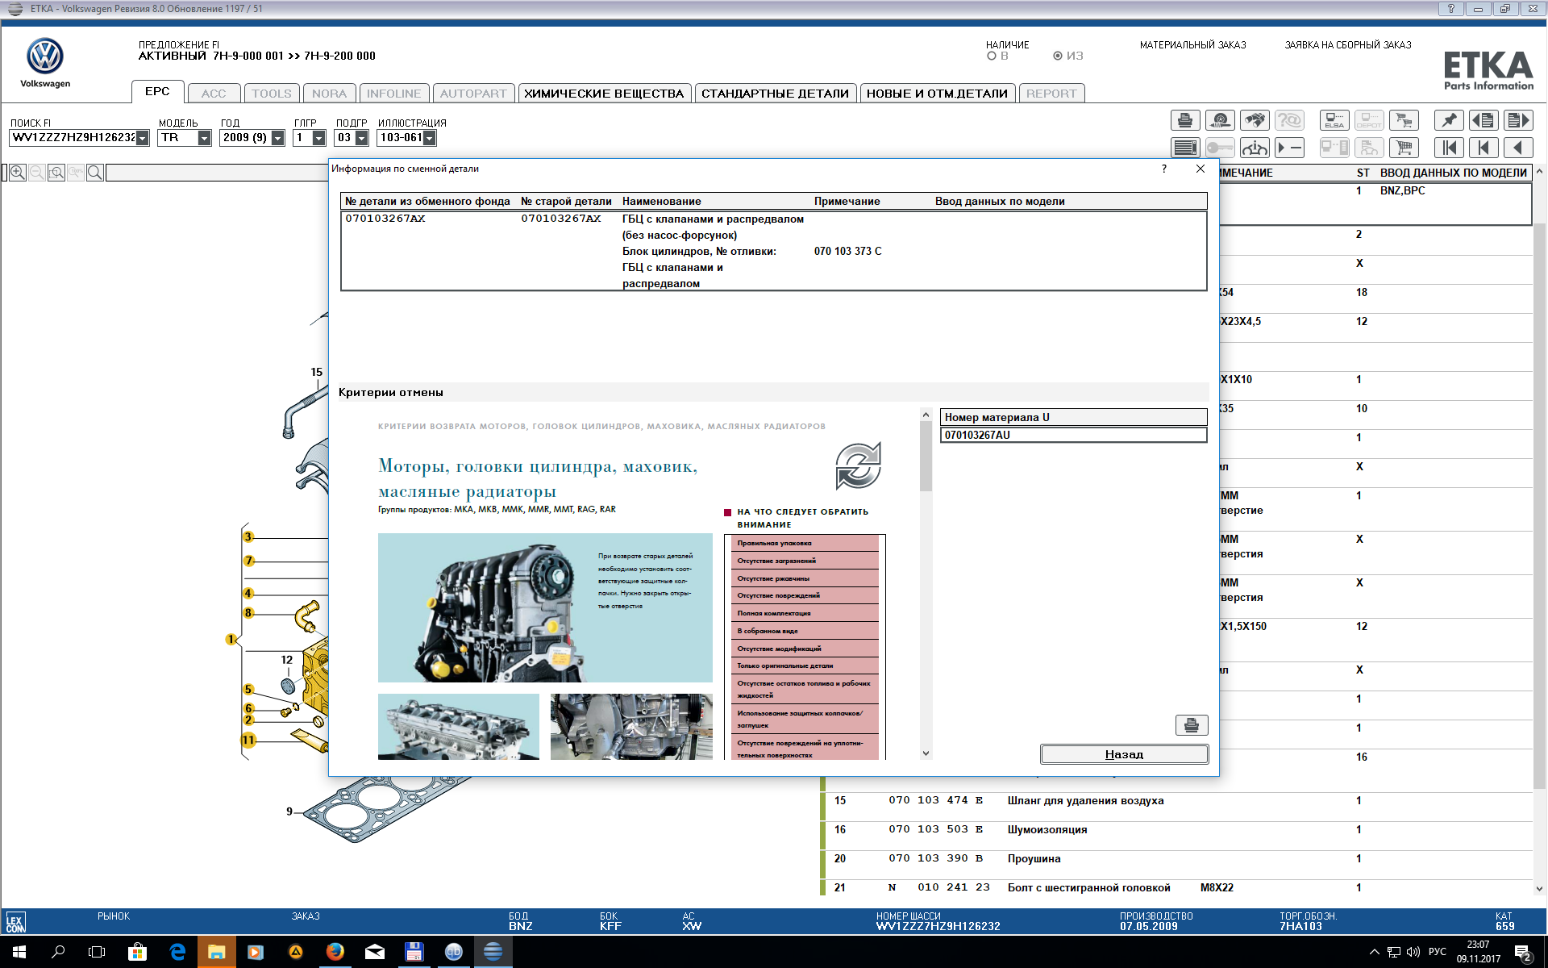Open the Windows notification center
1548x968 pixels.
point(1524,953)
